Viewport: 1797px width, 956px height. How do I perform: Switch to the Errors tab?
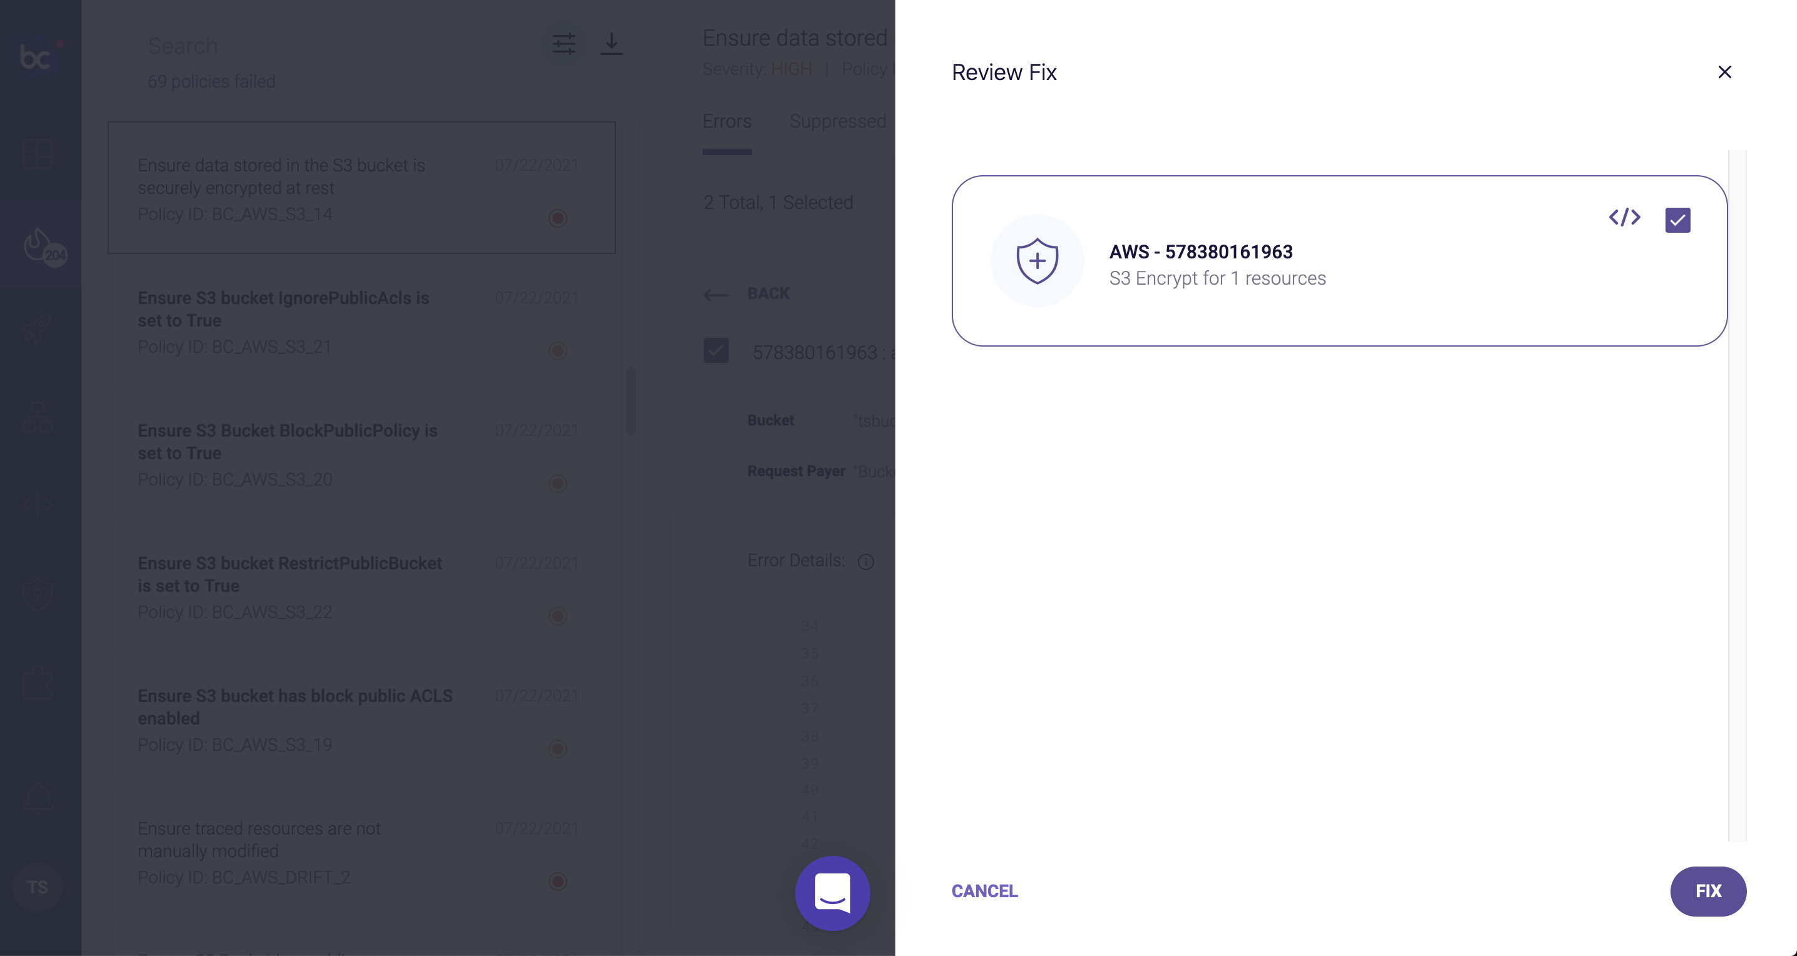tap(727, 121)
